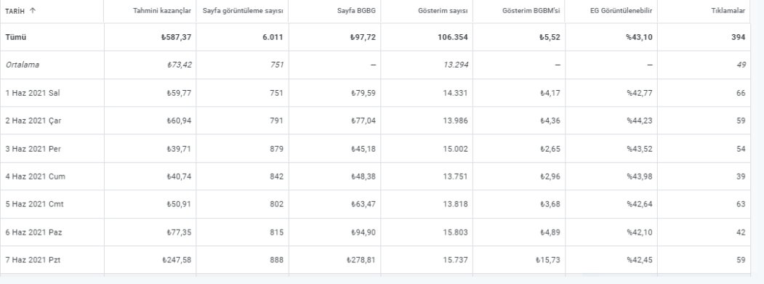Image resolution: width=764 pixels, height=284 pixels.
Task: Click the sort arrow next to TARİH
Action: 33,11
